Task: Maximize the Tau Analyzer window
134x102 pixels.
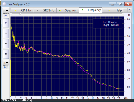Action: [x=120, y=4]
